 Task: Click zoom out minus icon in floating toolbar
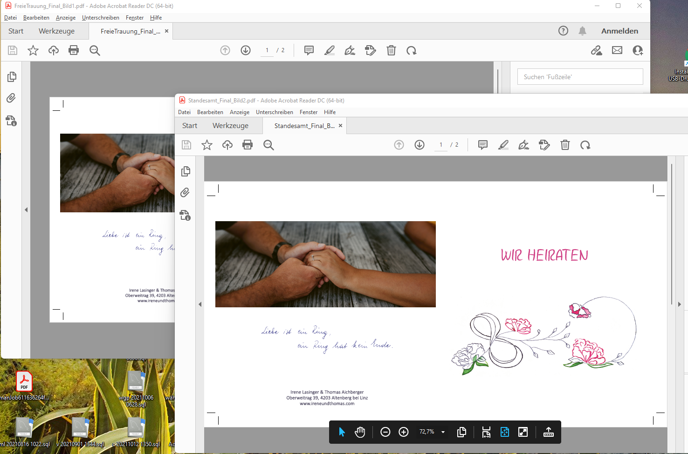[385, 432]
